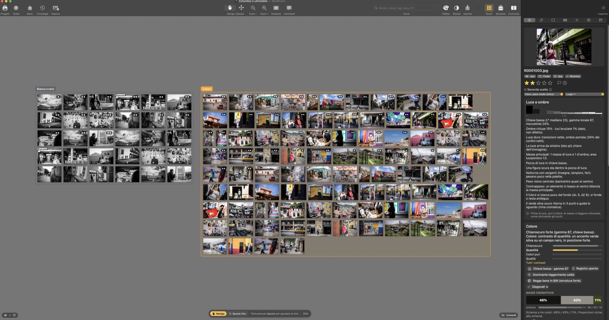
Task: Click the Zoom − magnifier
Action: coord(253,8)
